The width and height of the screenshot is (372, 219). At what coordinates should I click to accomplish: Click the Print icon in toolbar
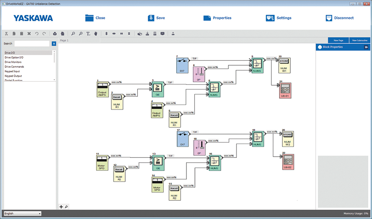tap(55, 34)
